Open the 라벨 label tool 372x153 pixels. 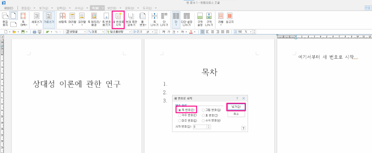221,19
